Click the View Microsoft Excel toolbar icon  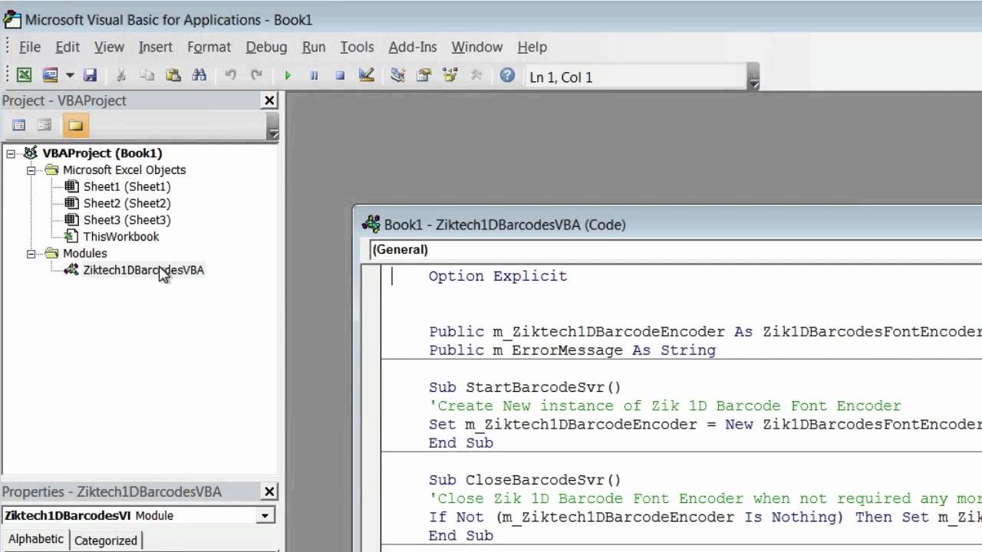click(25, 75)
